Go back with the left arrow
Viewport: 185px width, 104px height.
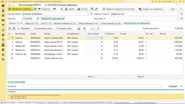(9, 5)
